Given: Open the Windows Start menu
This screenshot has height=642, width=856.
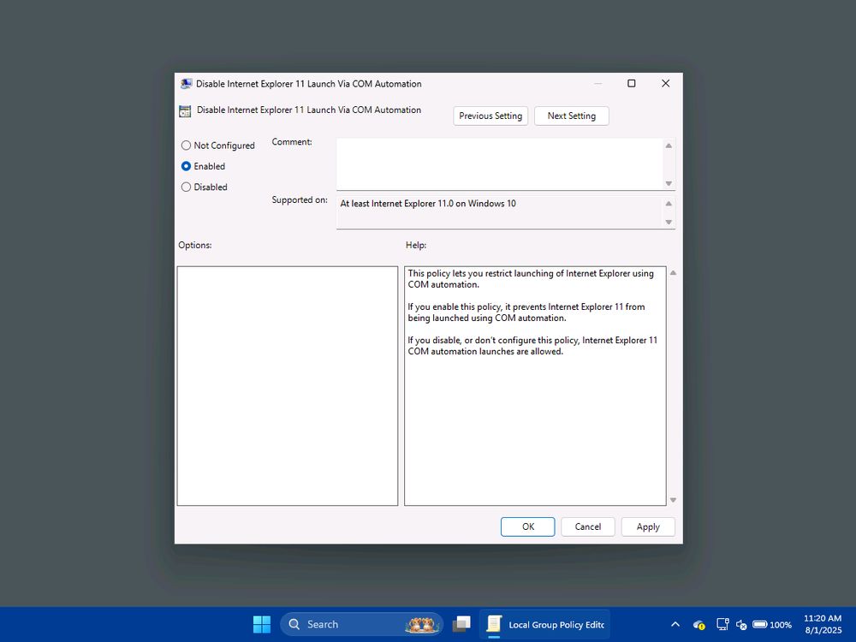Looking at the screenshot, I should 262,624.
